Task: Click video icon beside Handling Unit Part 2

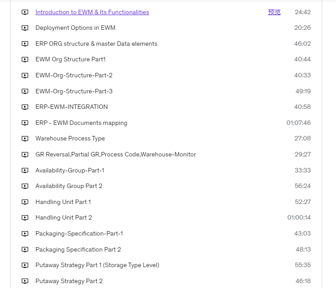Action: click(25, 218)
